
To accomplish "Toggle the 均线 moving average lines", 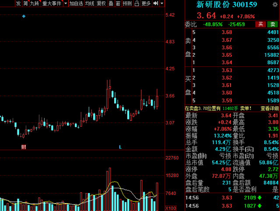I will 90,3.
